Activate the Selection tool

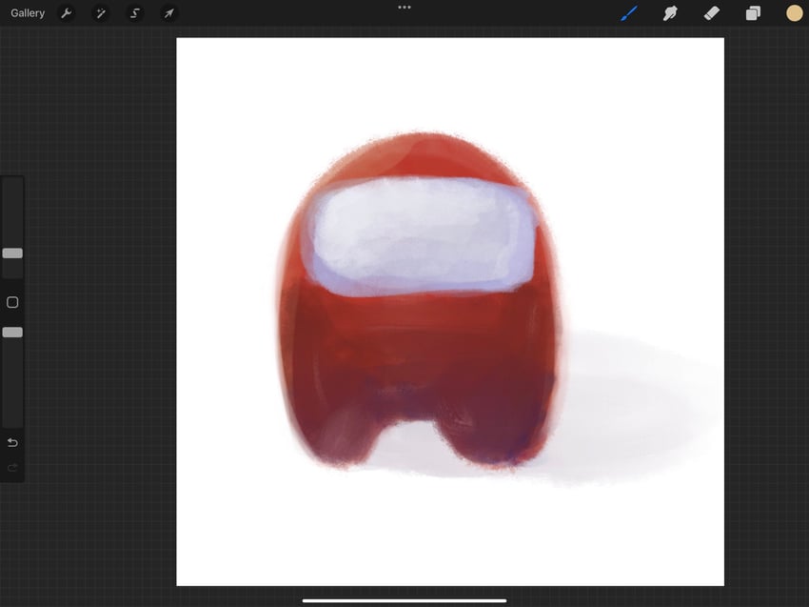[x=135, y=13]
